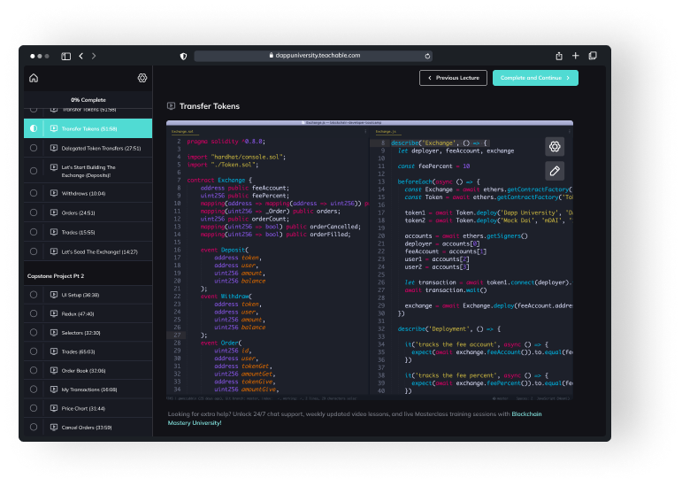Image resolution: width=682 pixels, height=486 pixels.
Task: Click the browser share icon
Action: 558,56
